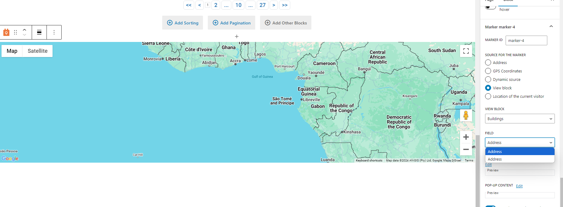Go to page 2

click(x=216, y=5)
